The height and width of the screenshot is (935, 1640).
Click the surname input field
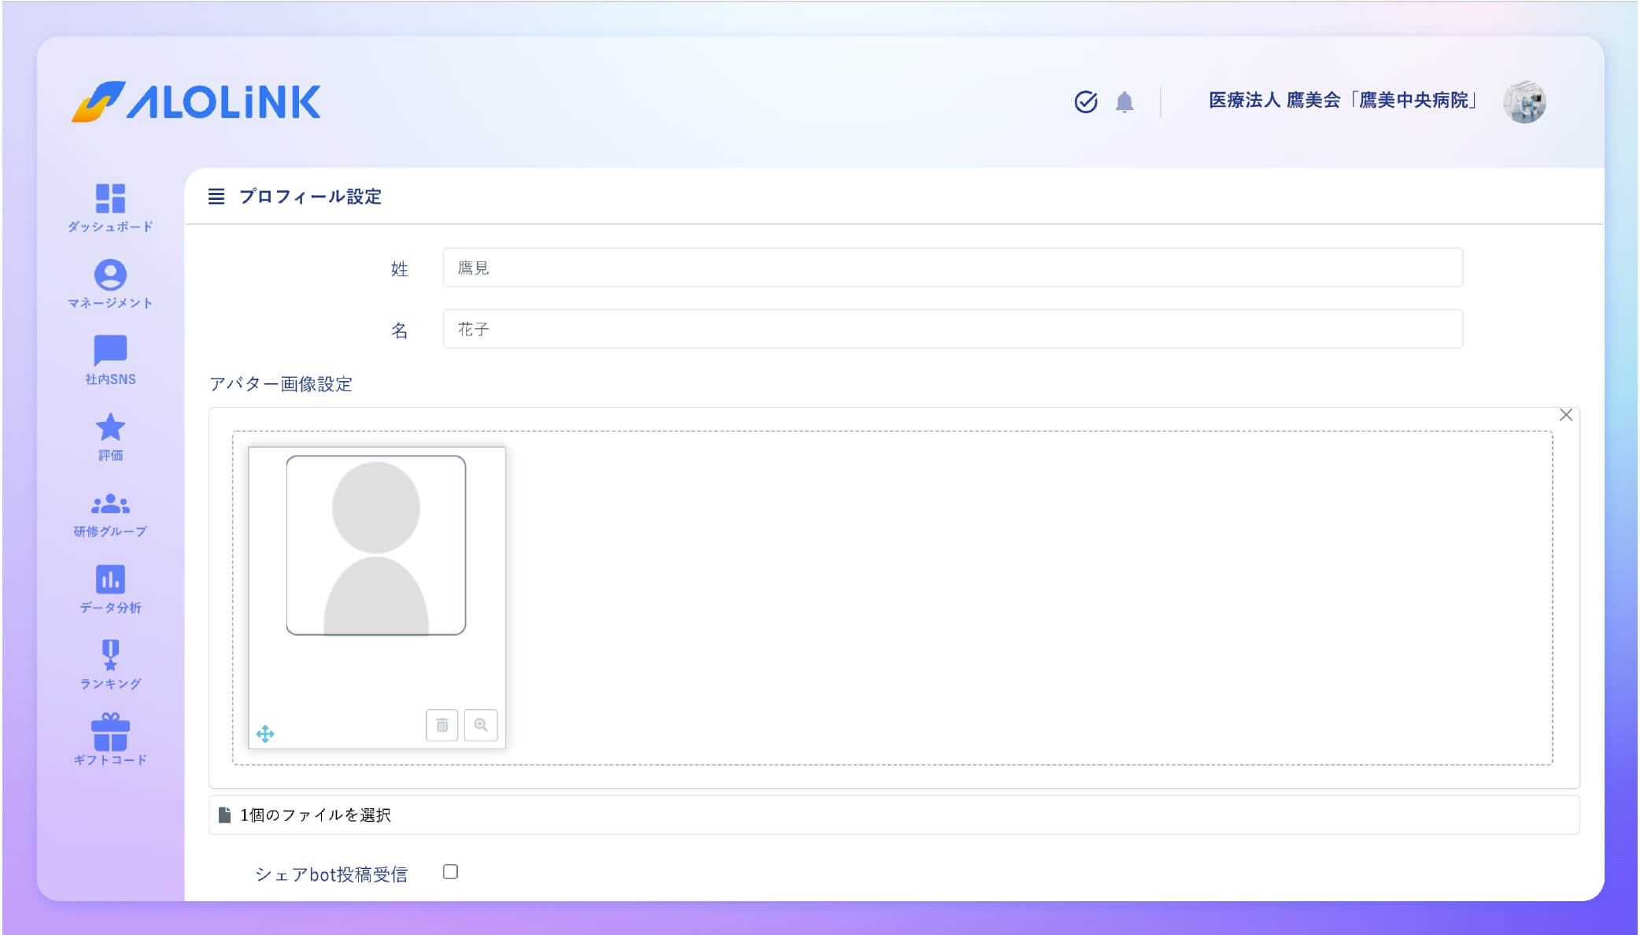click(952, 268)
